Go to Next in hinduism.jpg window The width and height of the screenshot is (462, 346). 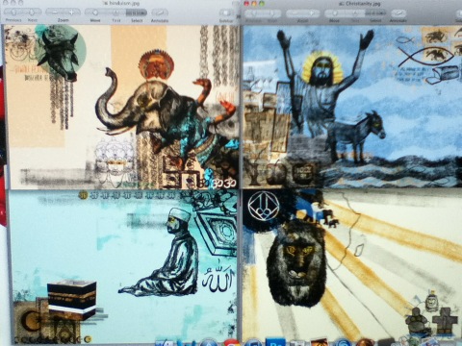[x=32, y=13]
